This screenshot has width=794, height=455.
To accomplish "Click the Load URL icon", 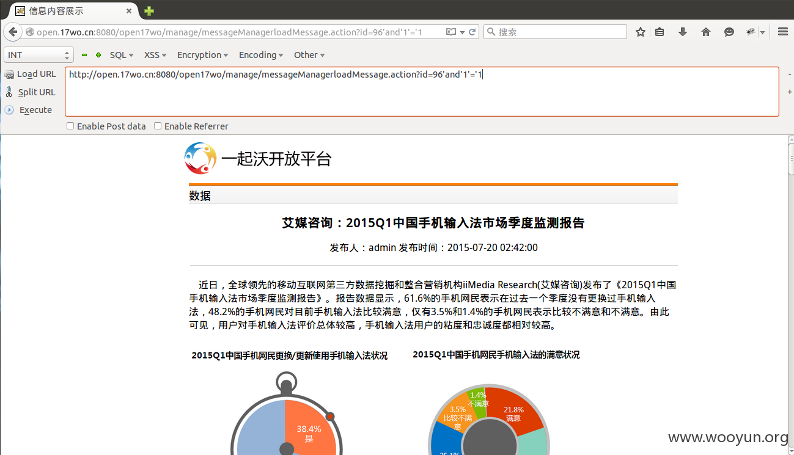I will (x=9, y=74).
